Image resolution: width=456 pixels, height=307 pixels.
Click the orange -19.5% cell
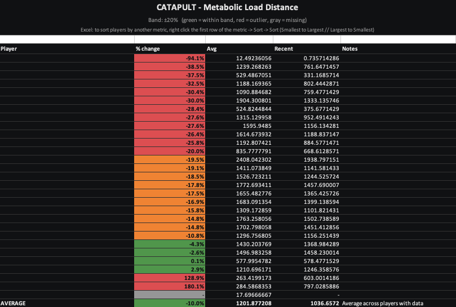170,159
